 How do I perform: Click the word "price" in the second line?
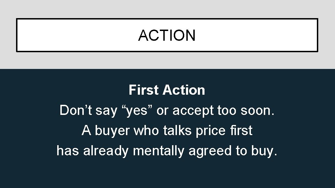[210, 131]
